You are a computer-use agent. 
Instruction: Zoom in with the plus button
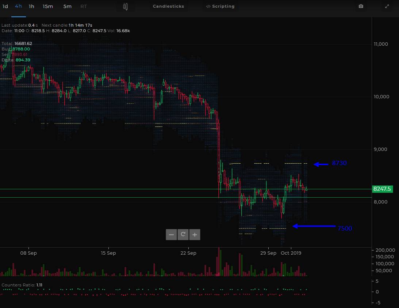(x=195, y=235)
